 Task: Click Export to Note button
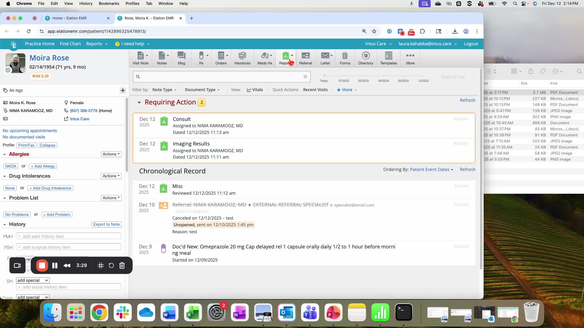[x=106, y=224]
